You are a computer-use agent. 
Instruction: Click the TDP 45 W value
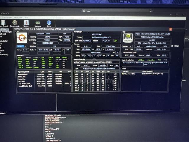(x=67, y=37)
